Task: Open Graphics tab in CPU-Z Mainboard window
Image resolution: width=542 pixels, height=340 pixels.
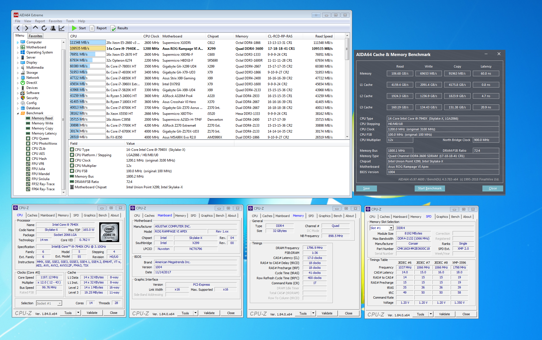Action: 207,216
